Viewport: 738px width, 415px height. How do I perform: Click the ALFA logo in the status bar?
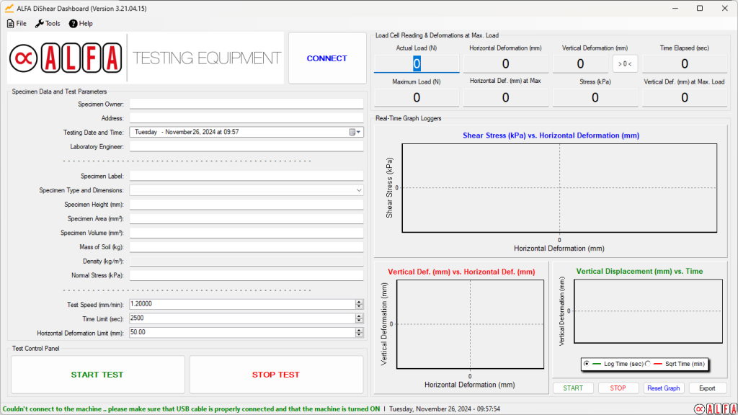(x=714, y=409)
